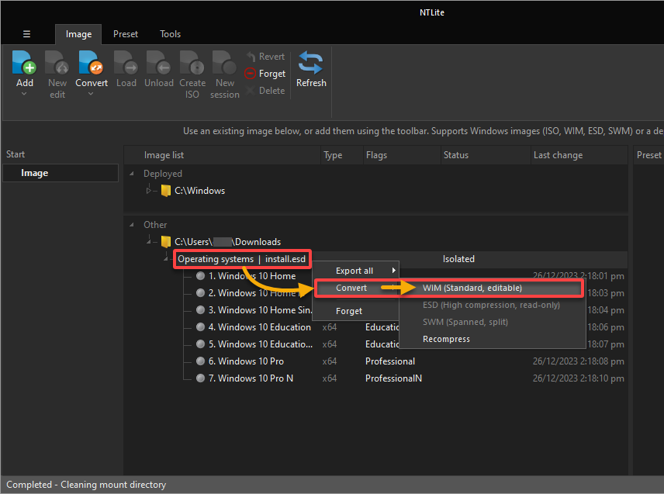664x494 pixels.
Task: Click the red Forget icon in toolbar
Action: click(x=251, y=74)
